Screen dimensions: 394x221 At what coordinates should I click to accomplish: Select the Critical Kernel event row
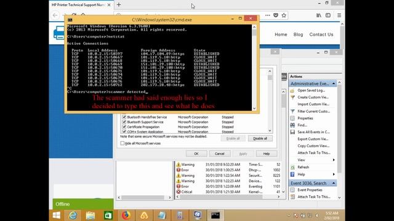[x=228, y=192]
